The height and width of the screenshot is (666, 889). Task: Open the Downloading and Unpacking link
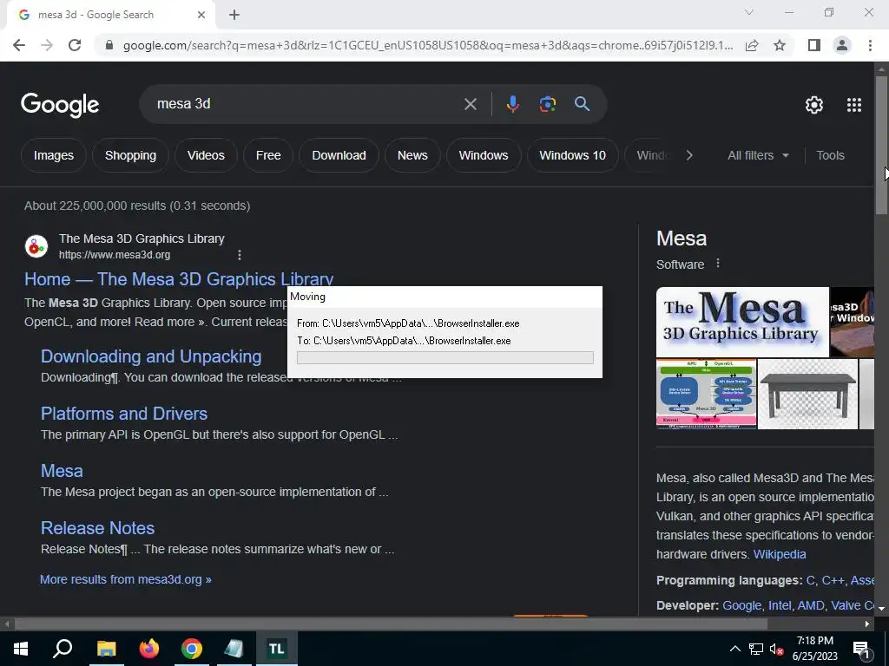tap(151, 356)
